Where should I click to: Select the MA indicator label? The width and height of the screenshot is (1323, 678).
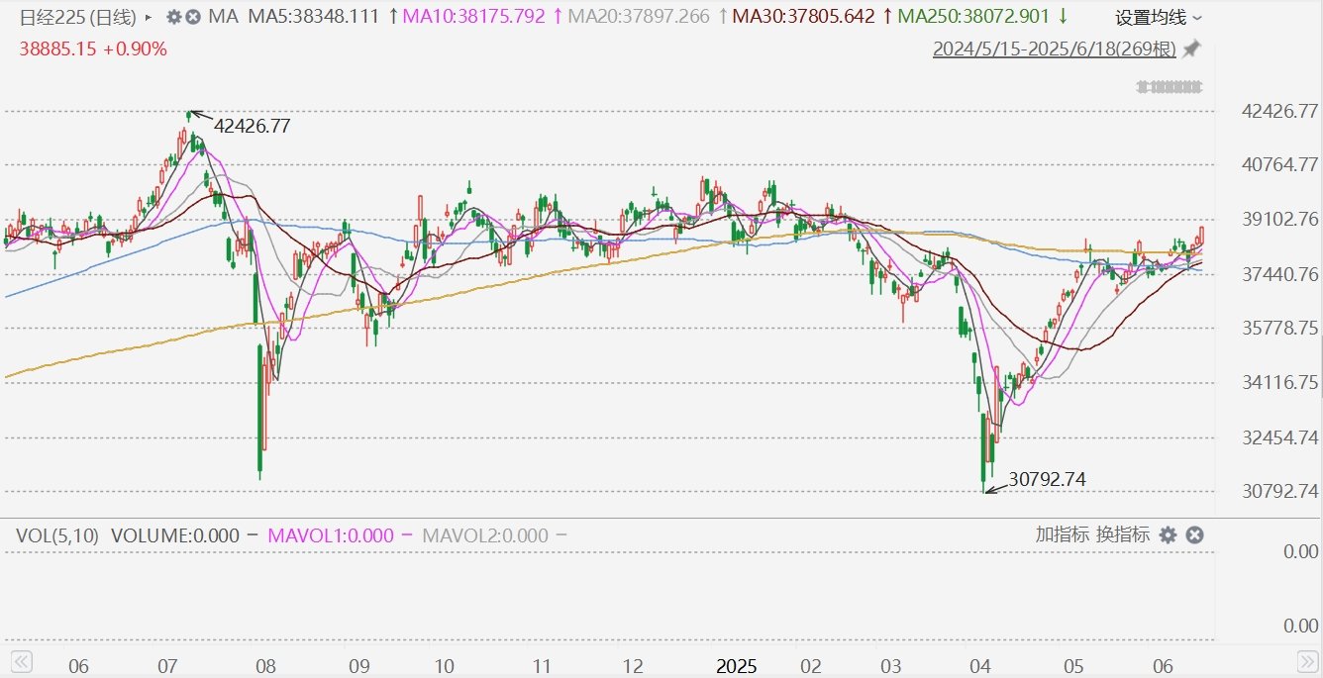[223, 17]
